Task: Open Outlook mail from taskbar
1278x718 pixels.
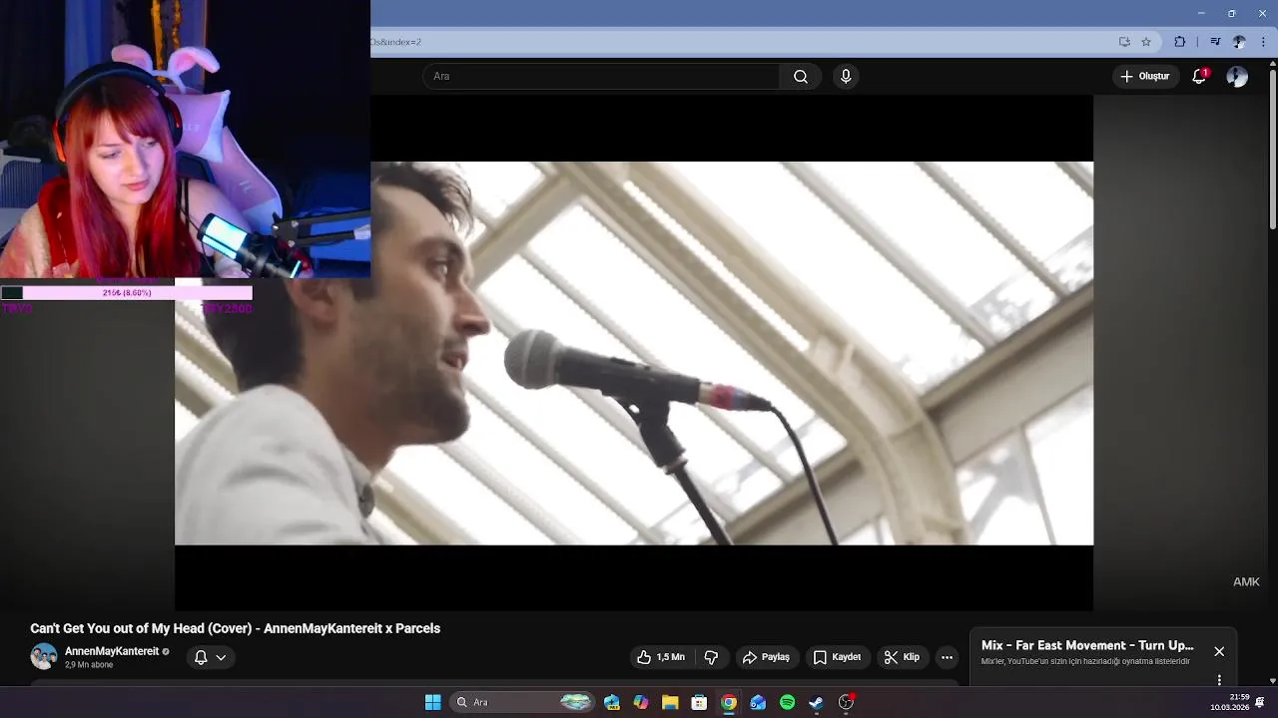Action: coord(758,702)
